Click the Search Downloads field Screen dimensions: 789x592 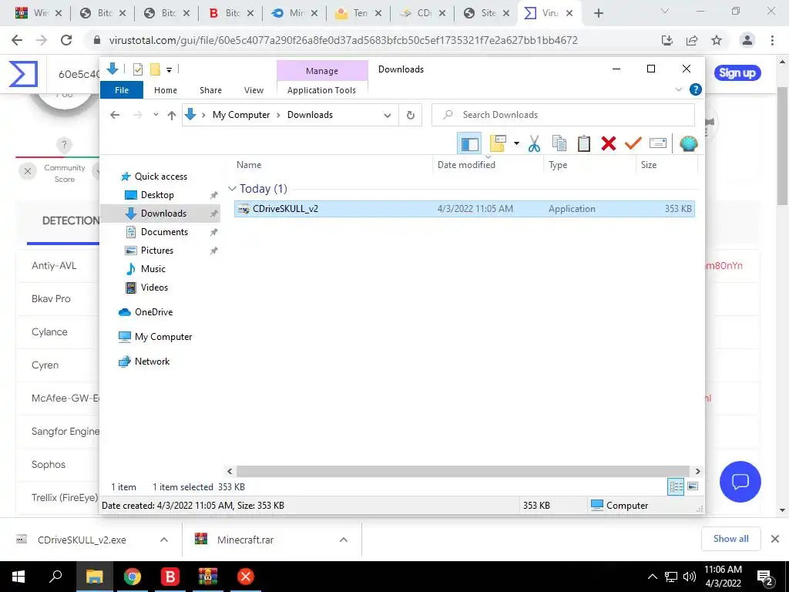click(563, 115)
